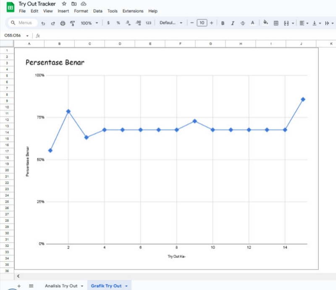Select row 1 header
The height and width of the screenshot is (290, 336).
pos(7,50)
